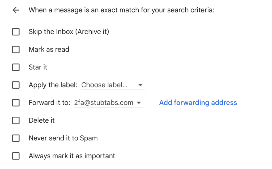Tick the Mark as read checkbox
Screen dimensions: 272x169
pos(16,49)
